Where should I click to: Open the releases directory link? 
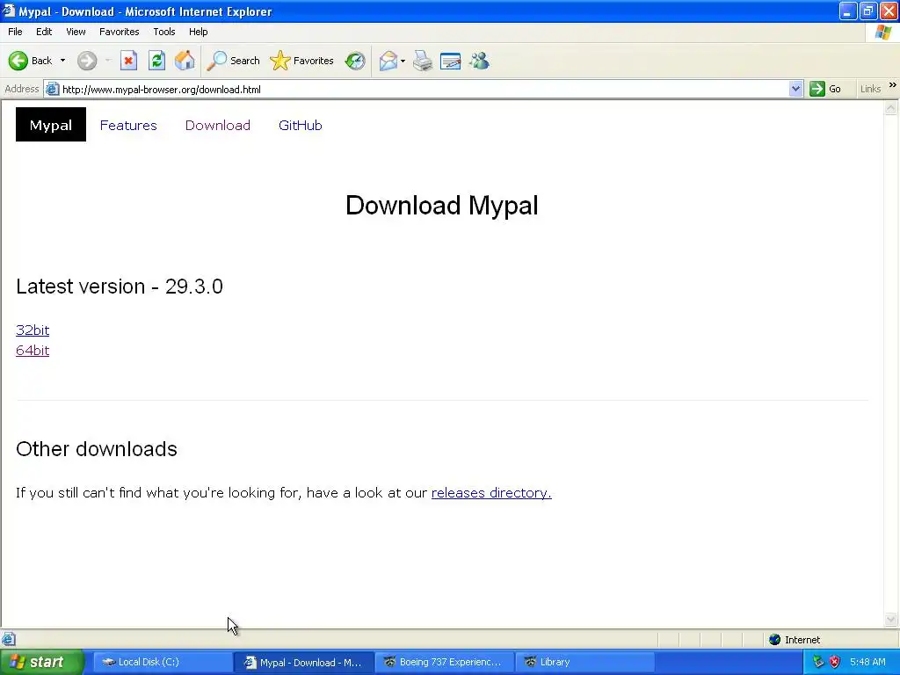tap(491, 492)
